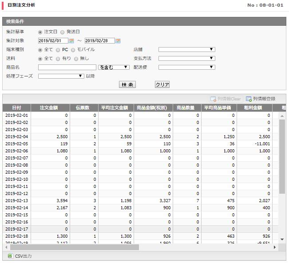The image size is (289, 263).
Task: Click the 商品名 text input field
Action: [x=67, y=68]
